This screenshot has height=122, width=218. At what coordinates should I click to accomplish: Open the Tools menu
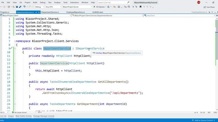click(x=65, y=2)
